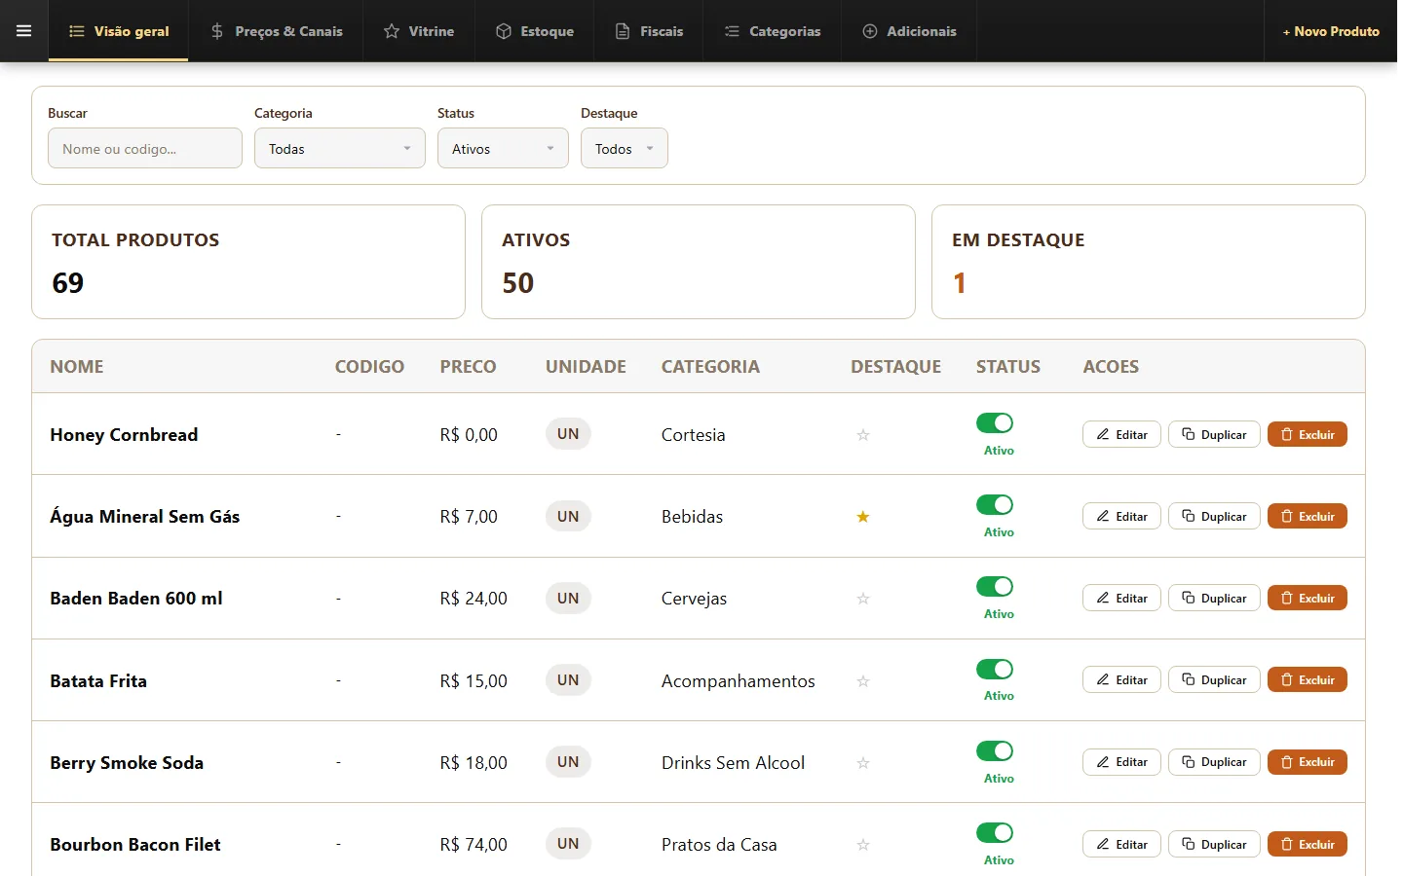Click the PRECO column header
The height and width of the screenshot is (876, 1403).
click(468, 367)
